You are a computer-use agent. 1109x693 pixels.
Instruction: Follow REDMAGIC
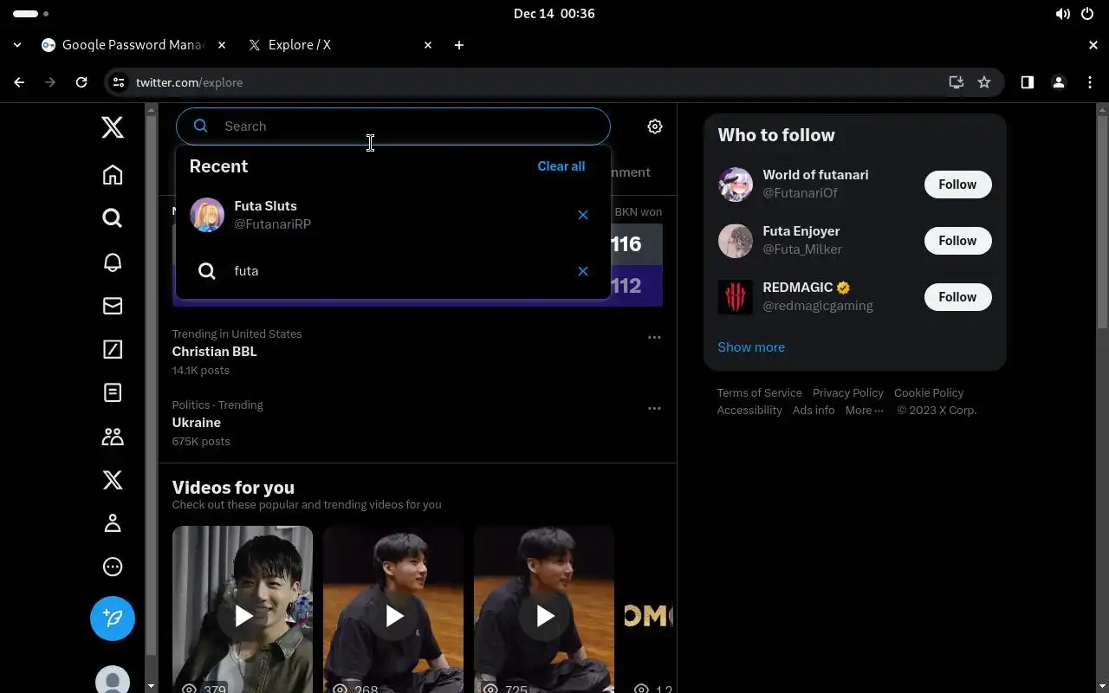click(957, 297)
